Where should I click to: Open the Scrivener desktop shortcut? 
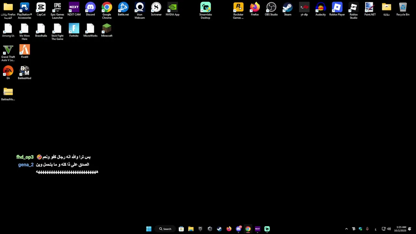(156, 9)
